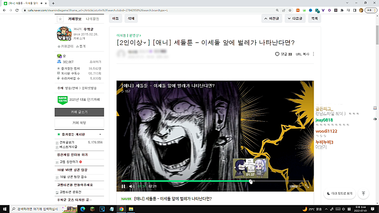Open File Explorer from the taskbar
This screenshot has height=213, width=379.
(x=131, y=209)
